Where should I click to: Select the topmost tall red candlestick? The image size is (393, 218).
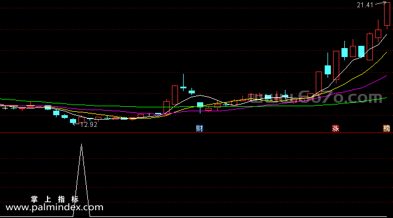pyautogui.click(x=387, y=15)
